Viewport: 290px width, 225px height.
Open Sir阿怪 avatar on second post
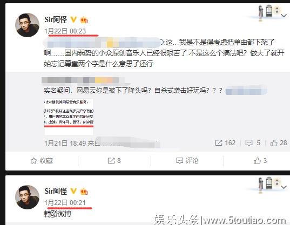[x=27, y=197]
